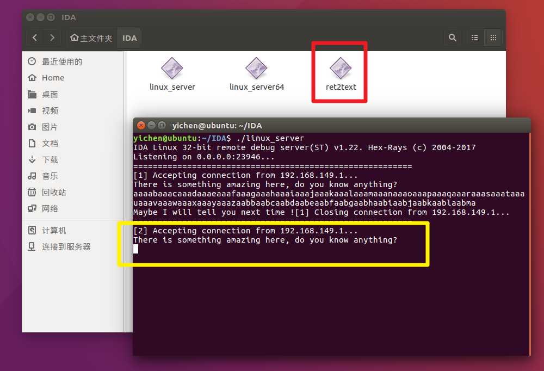Click '[1] Accepting connection' line
The width and height of the screenshot is (544, 371).
(x=245, y=175)
